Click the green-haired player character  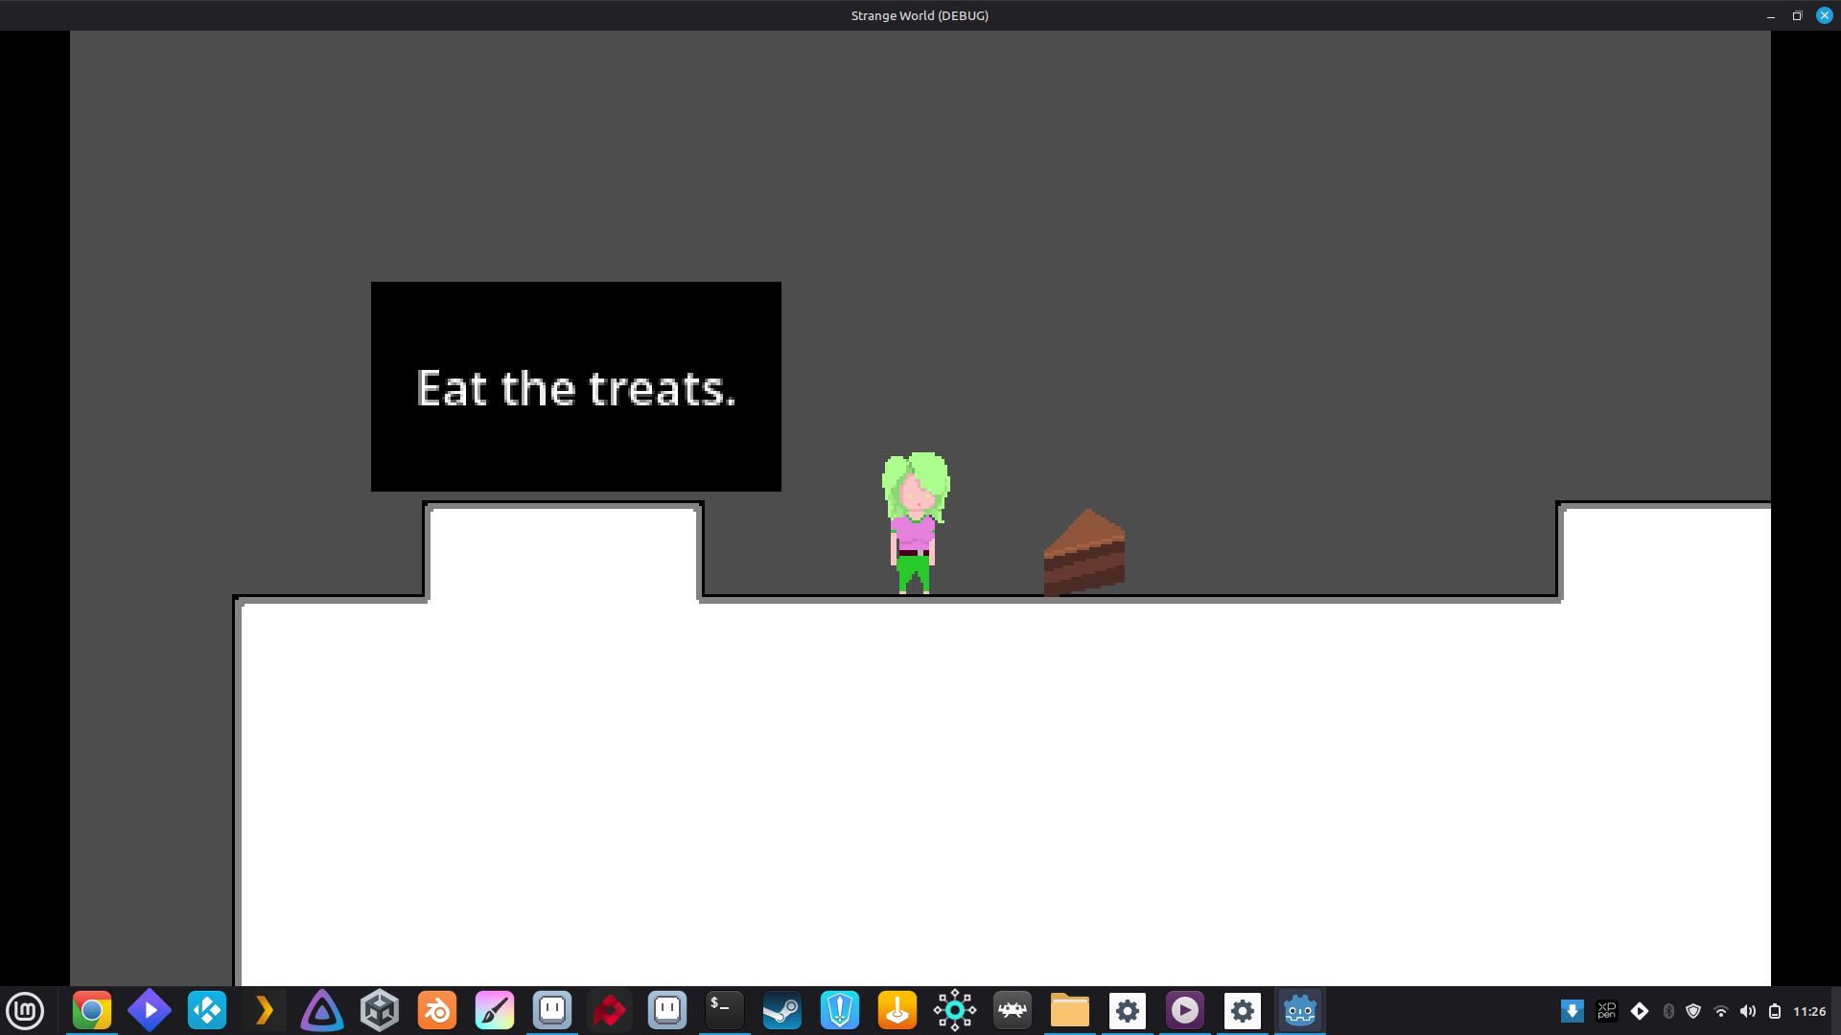coord(916,522)
